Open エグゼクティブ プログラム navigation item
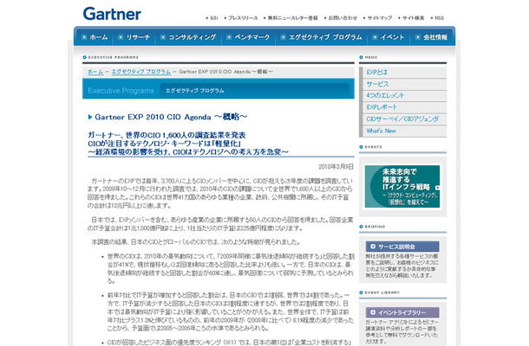The width and height of the screenshot is (529, 346). (x=325, y=37)
